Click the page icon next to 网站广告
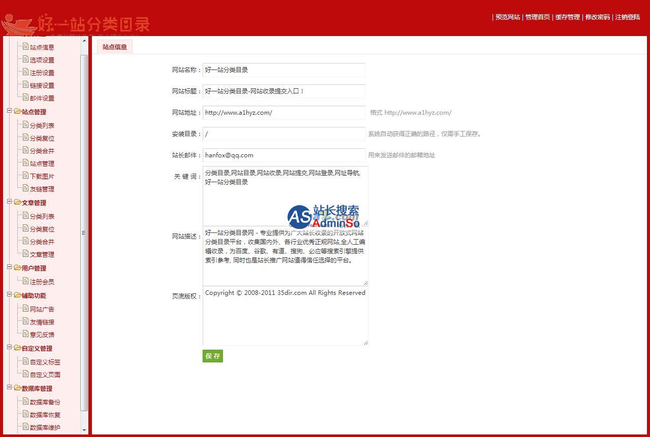 click(25, 309)
